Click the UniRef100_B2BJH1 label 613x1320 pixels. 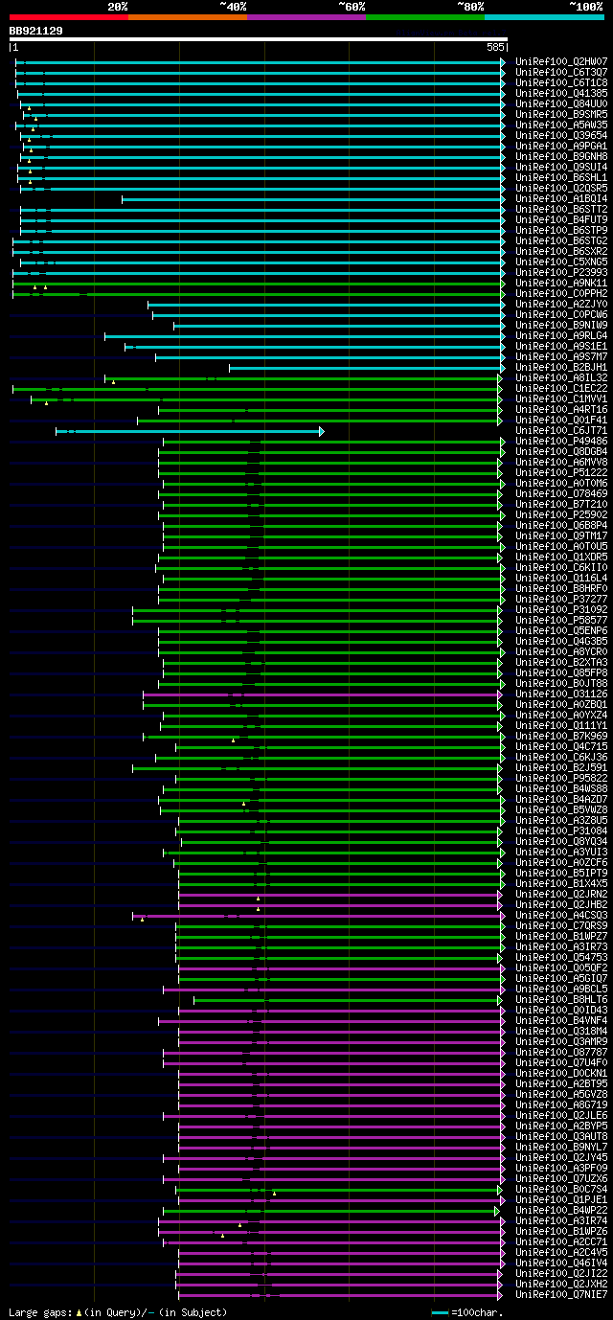pos(561,367)
